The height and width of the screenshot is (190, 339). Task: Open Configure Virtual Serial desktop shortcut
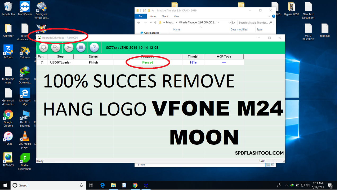[x=41, y=11]
